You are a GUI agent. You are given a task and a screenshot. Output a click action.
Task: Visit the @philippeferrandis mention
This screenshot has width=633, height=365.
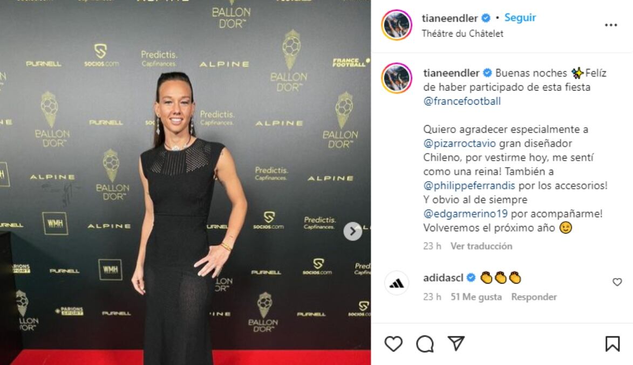pos(469,185)
